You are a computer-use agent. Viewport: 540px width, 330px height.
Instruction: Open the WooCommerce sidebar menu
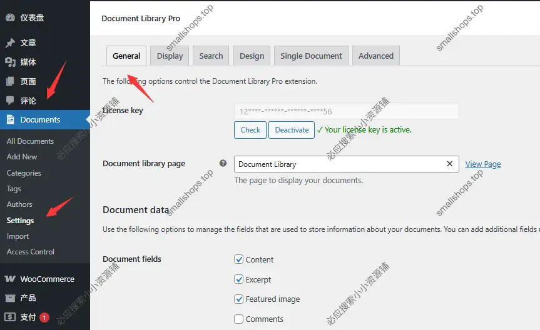pyautogui.click(x=45, y=279)
